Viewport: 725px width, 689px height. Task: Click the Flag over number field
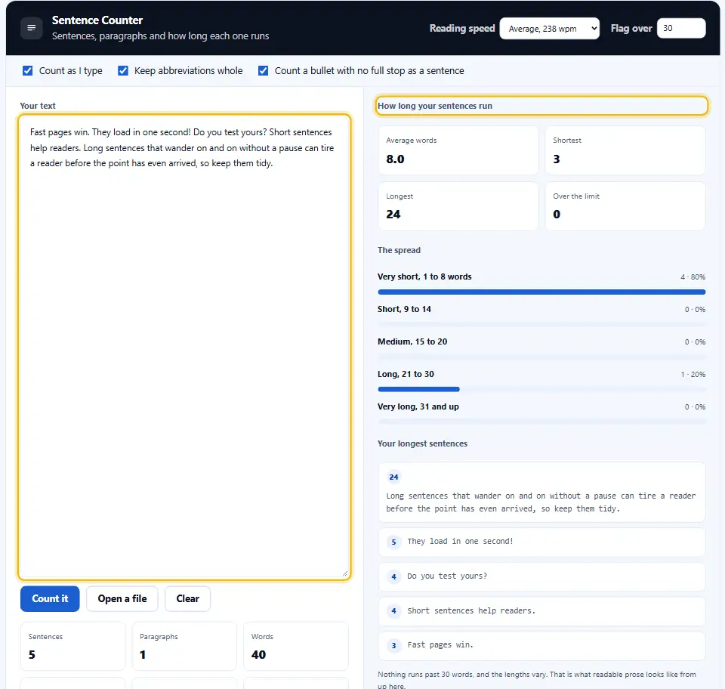681,28
